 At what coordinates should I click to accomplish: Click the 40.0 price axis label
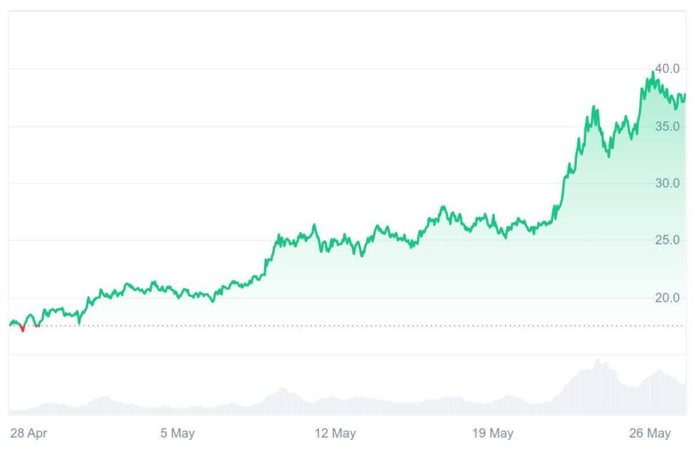click(668, 68)
